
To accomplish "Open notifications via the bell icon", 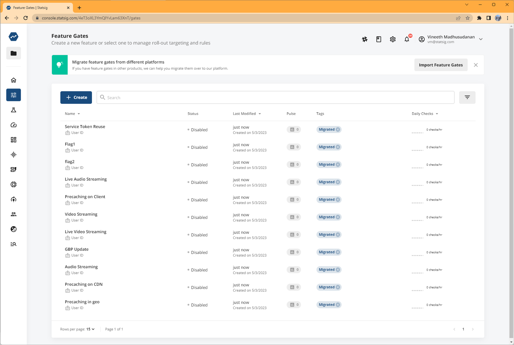I will 407,39.
